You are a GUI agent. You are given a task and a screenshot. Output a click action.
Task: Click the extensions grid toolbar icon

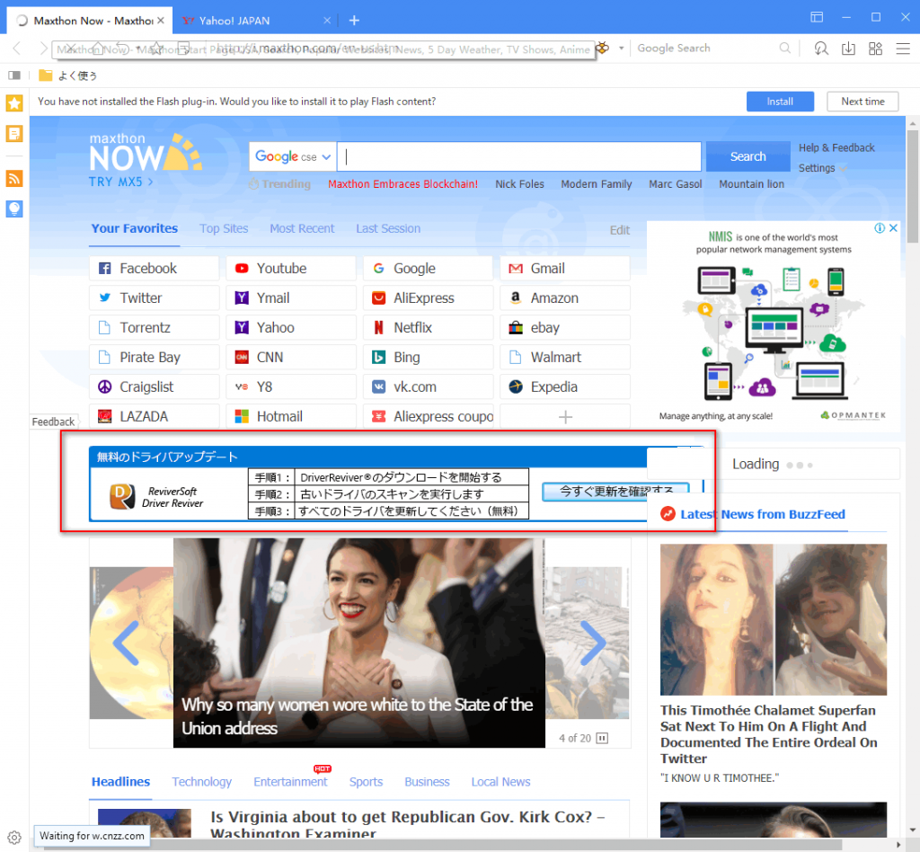(876, 49)
